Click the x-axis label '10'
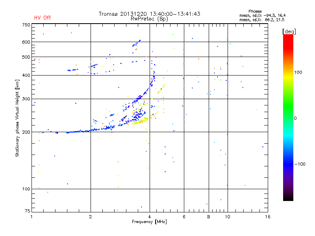The height and width of the screenshot is (236, 315). 228,217
